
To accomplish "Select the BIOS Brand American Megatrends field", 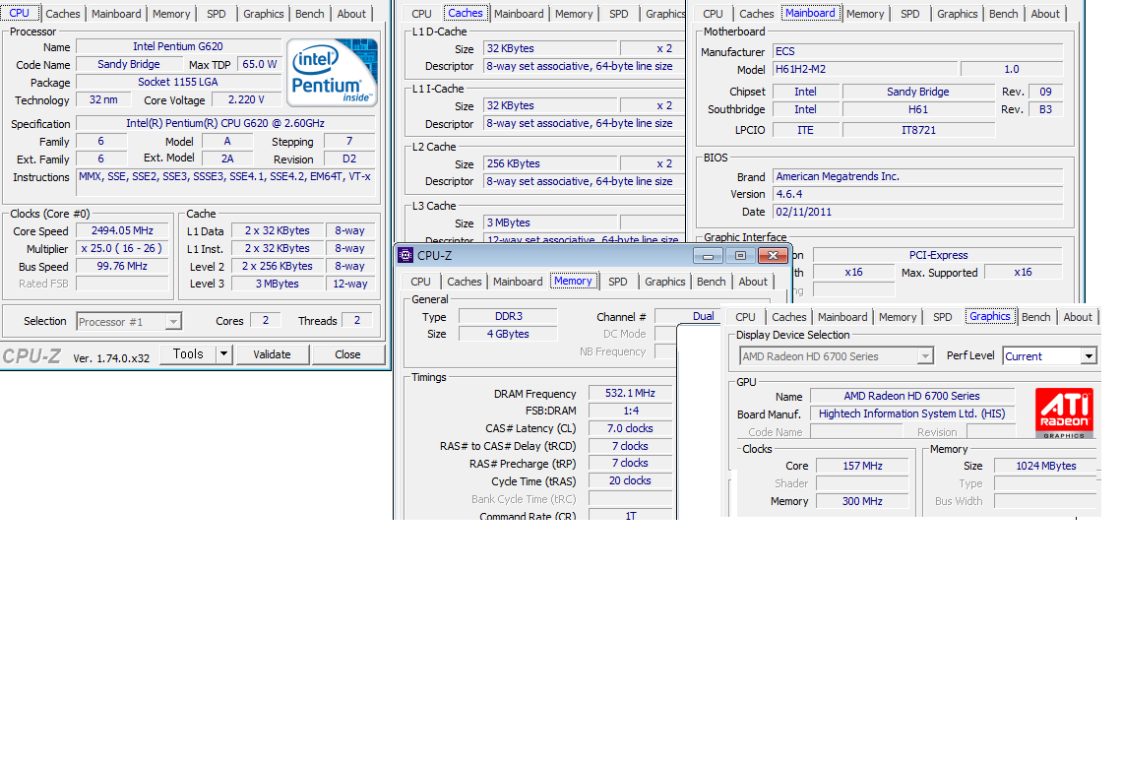I will 917,176.
